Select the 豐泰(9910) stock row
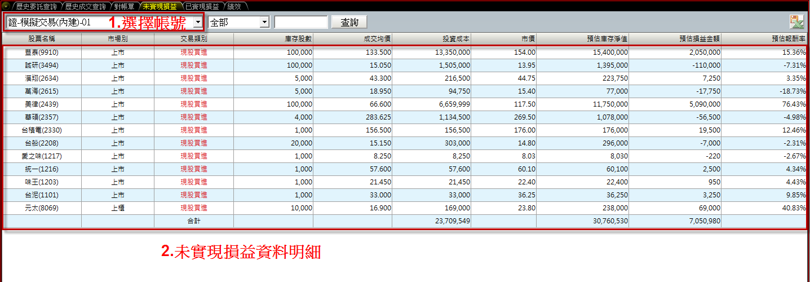This screenshot has width=810, height=282. click(42, 52)
